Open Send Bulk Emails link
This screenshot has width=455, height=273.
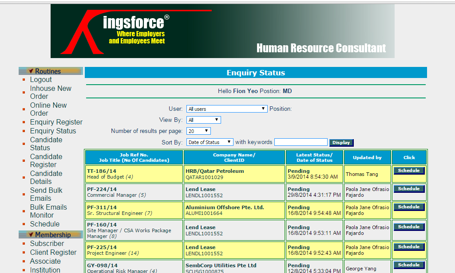(46, 194)
